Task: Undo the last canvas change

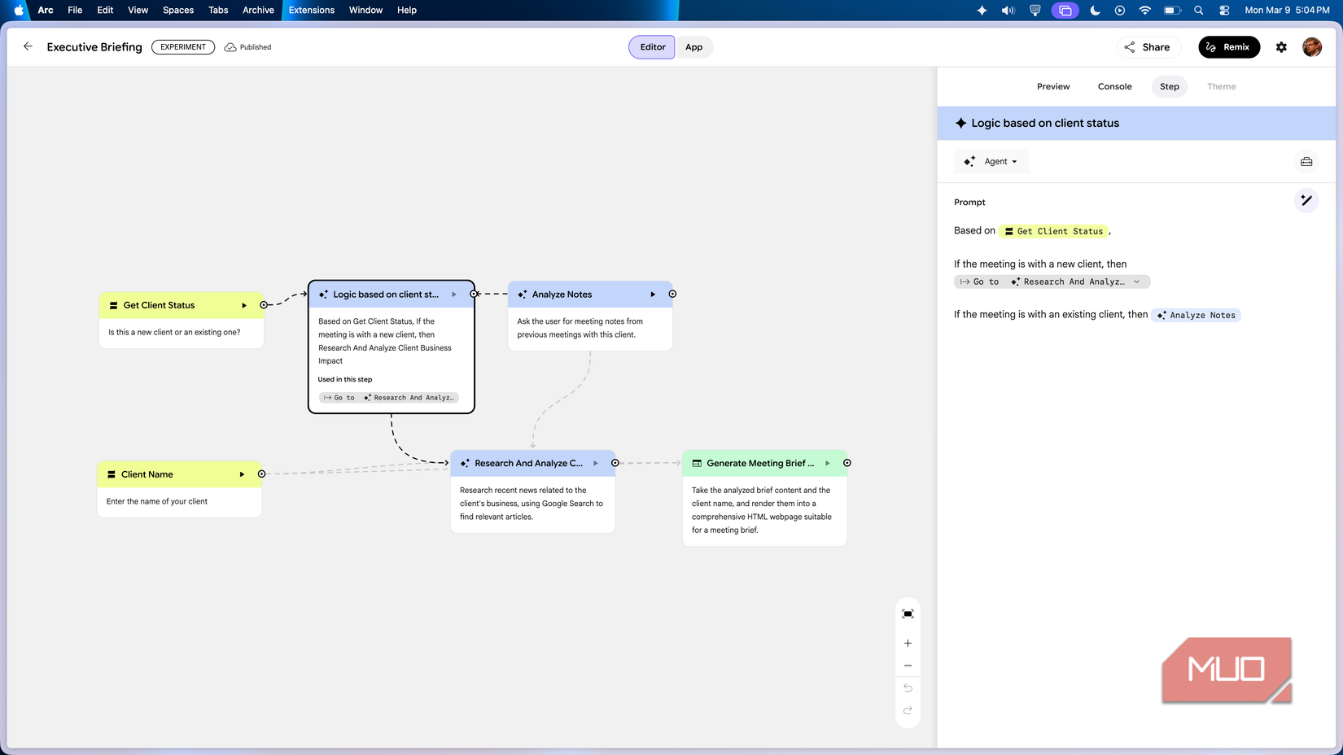Action: [x=908, y=687]
